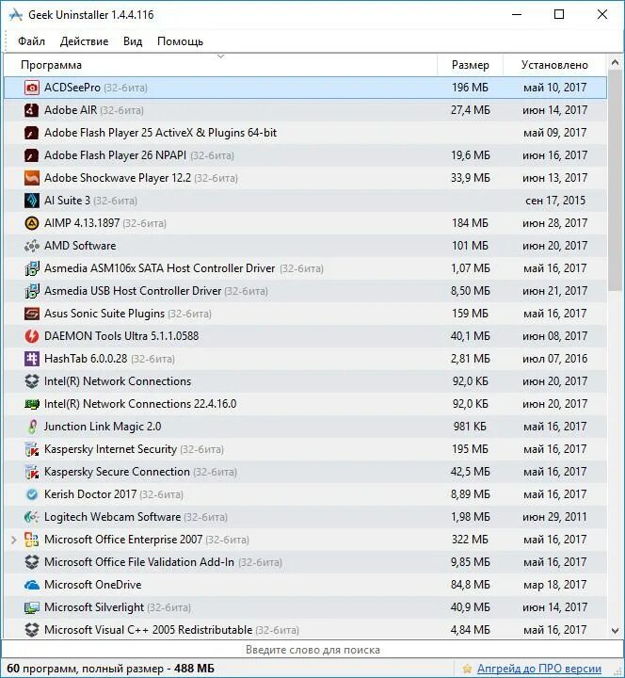Click the scrollbar down arrow
Image resolution: width=625 pixels, height=678 pixels.
tap(615, 631)
